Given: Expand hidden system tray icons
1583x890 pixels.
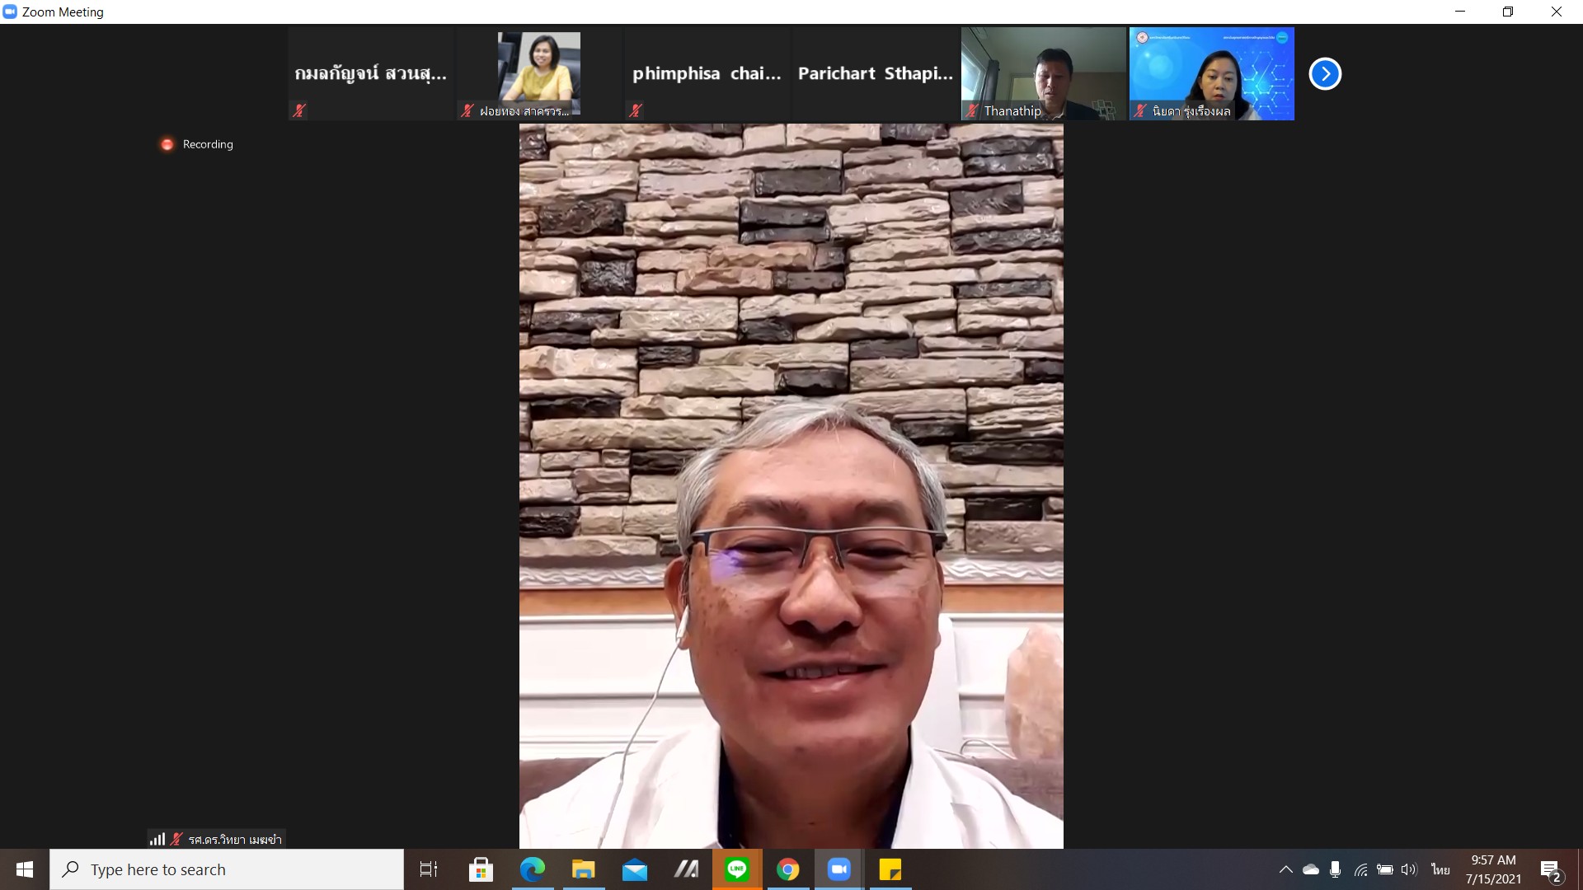Looking at the screenshot, I should point(1285,869).
